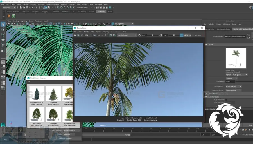Click Remove Image icon in Render View
Image resolution: width=253 pixels, height=144 pixels.
click(x=114, y=35)
